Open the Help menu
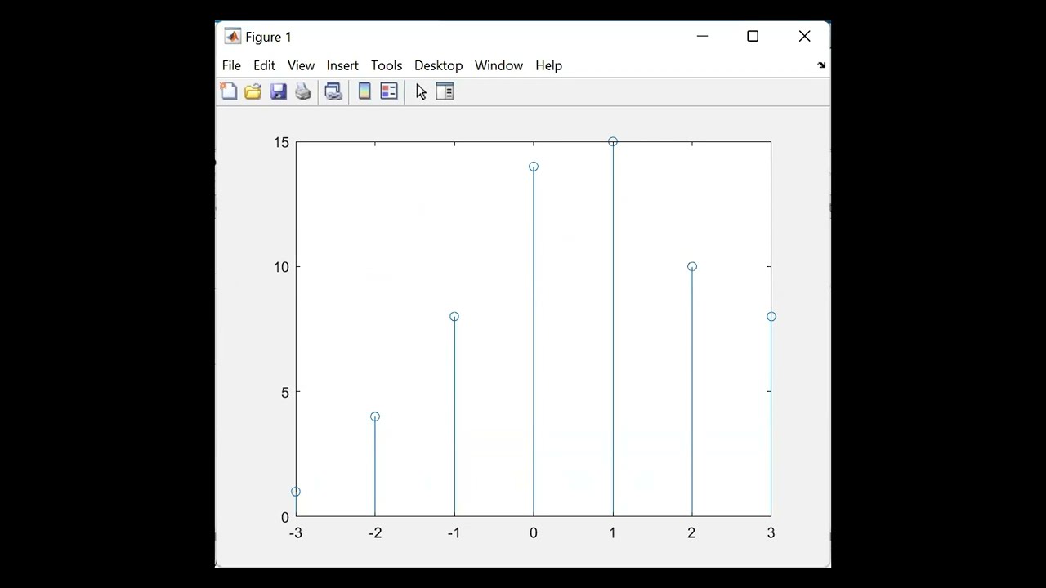Image resolution: width=1046 pixels, height=588 pixels. [548, 65]
